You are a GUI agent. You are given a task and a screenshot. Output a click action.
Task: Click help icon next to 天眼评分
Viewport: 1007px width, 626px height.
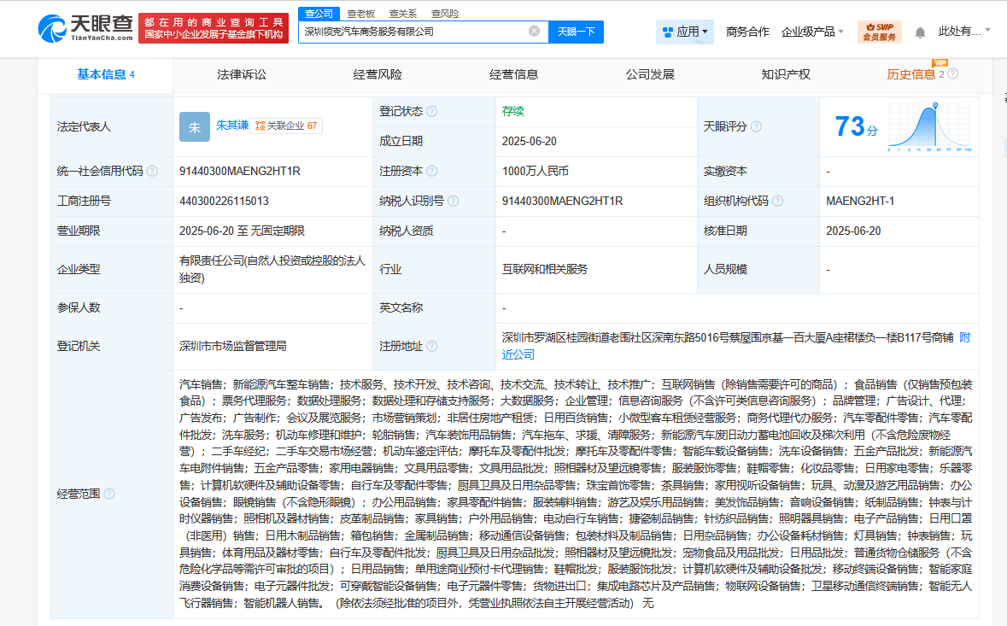[x=756, y=126]
